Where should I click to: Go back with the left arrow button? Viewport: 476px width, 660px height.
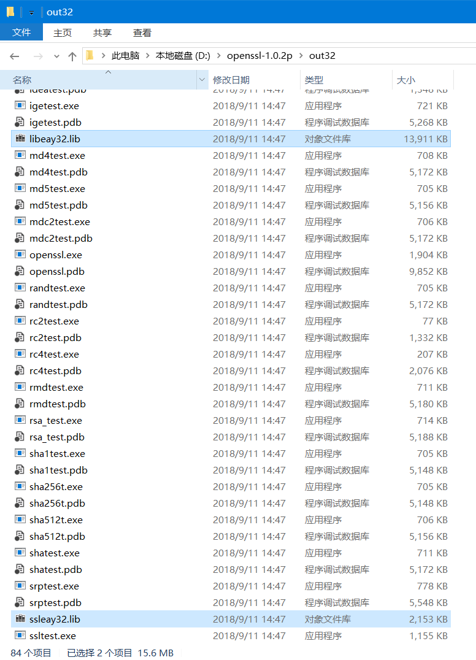pyautogui.click(x=15, y=56)
